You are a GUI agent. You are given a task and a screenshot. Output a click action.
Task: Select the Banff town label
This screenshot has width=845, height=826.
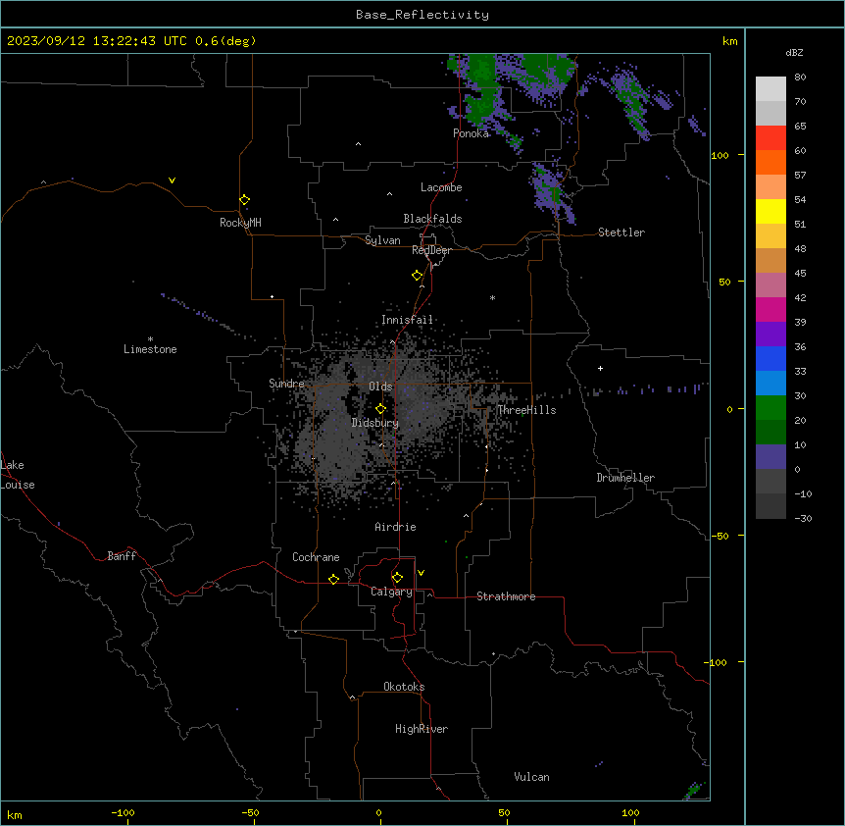point(122,556)
